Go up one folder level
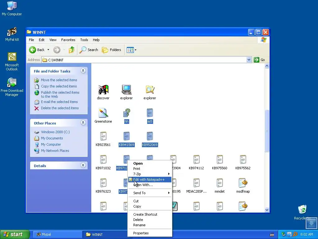The image size is (318, 239). (x=72, y=50)
